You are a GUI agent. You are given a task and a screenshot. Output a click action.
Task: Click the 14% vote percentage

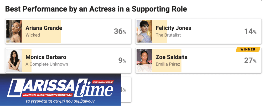(x=250, y=32)
